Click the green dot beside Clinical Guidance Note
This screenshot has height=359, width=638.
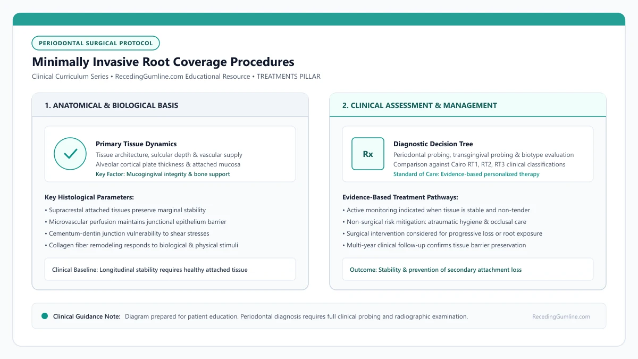(x=45, y=316)
